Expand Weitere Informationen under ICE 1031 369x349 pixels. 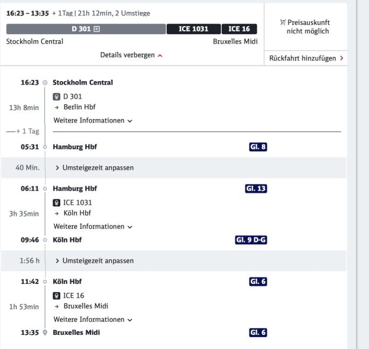pos(93,227)
